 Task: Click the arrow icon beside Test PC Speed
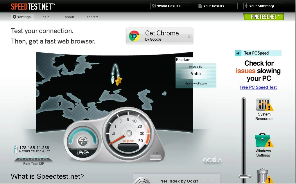pos(238,53)
